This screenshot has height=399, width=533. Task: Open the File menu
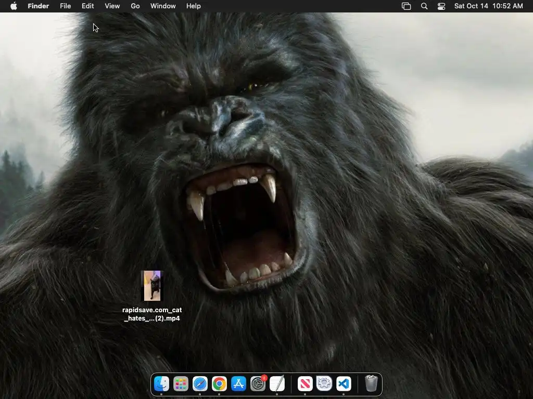[x=65, y=6]
